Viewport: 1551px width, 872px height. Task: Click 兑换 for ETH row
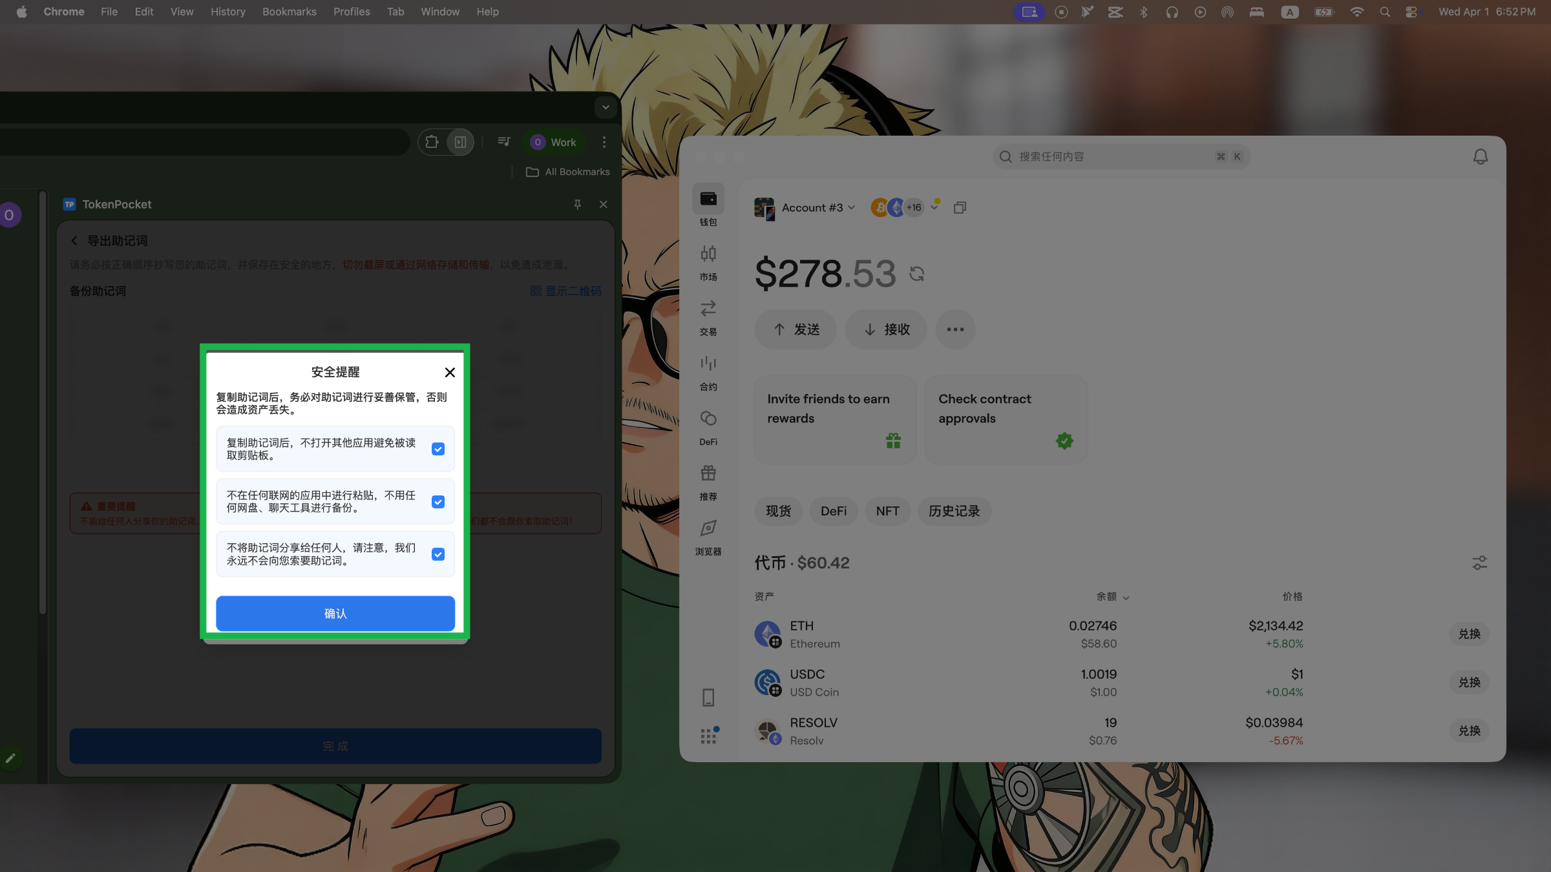(x=1469, y=634)
